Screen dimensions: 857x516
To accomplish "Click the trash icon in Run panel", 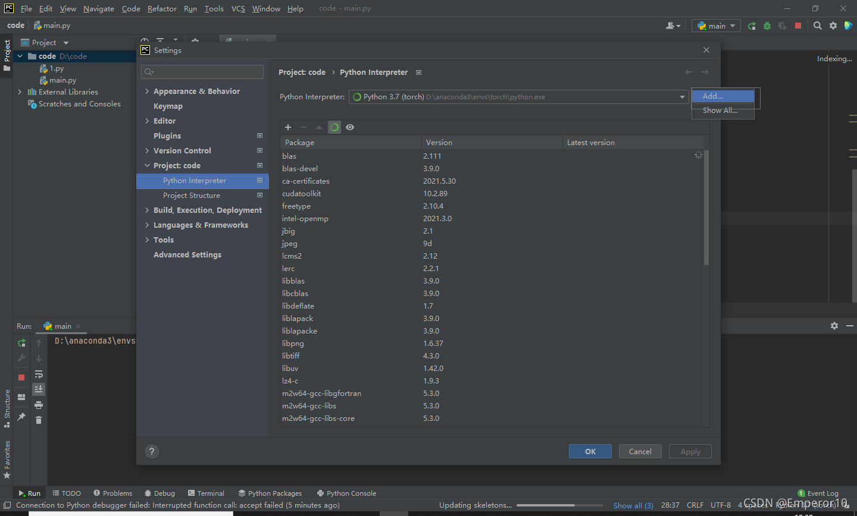I will tap(39, 420).
